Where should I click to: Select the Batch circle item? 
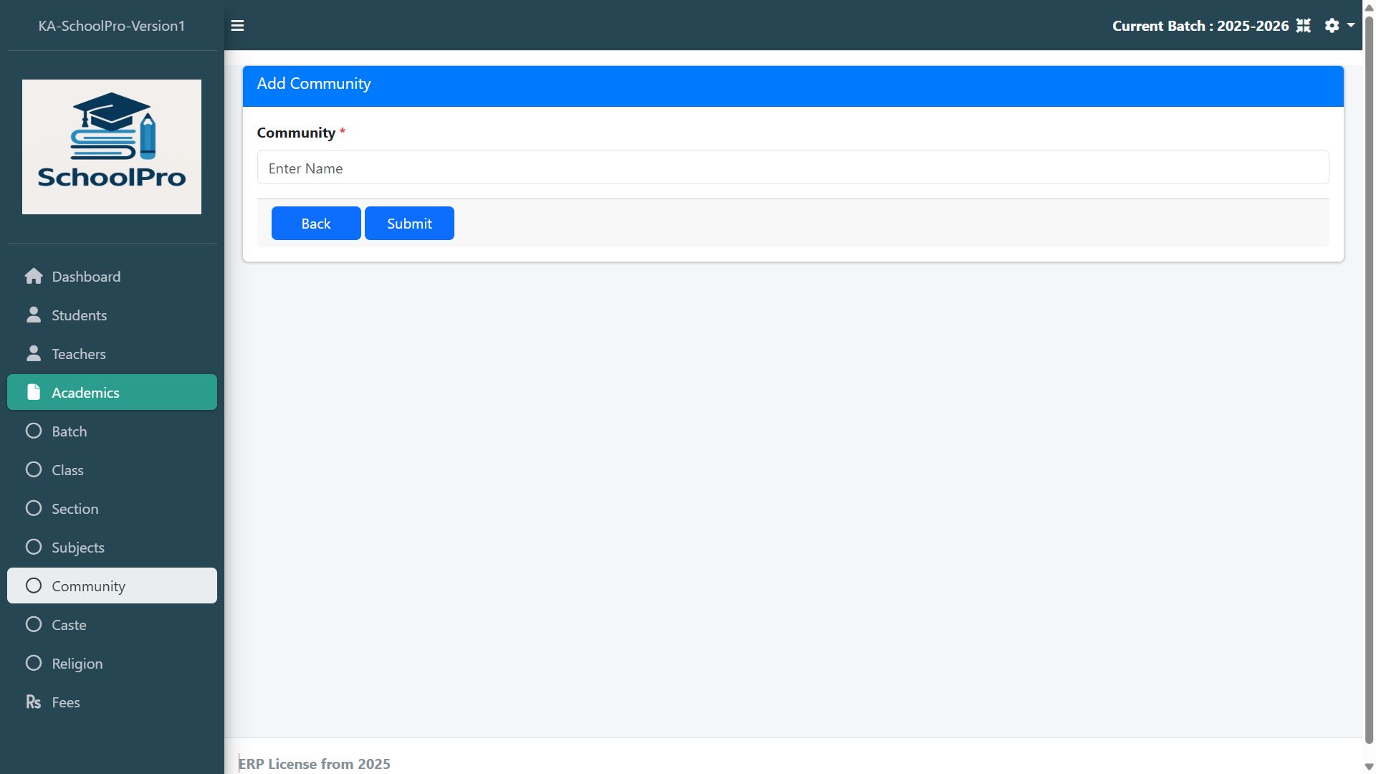(34, 431)
